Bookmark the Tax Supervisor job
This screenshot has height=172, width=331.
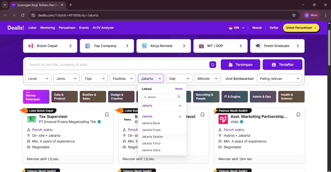(107, 115)
